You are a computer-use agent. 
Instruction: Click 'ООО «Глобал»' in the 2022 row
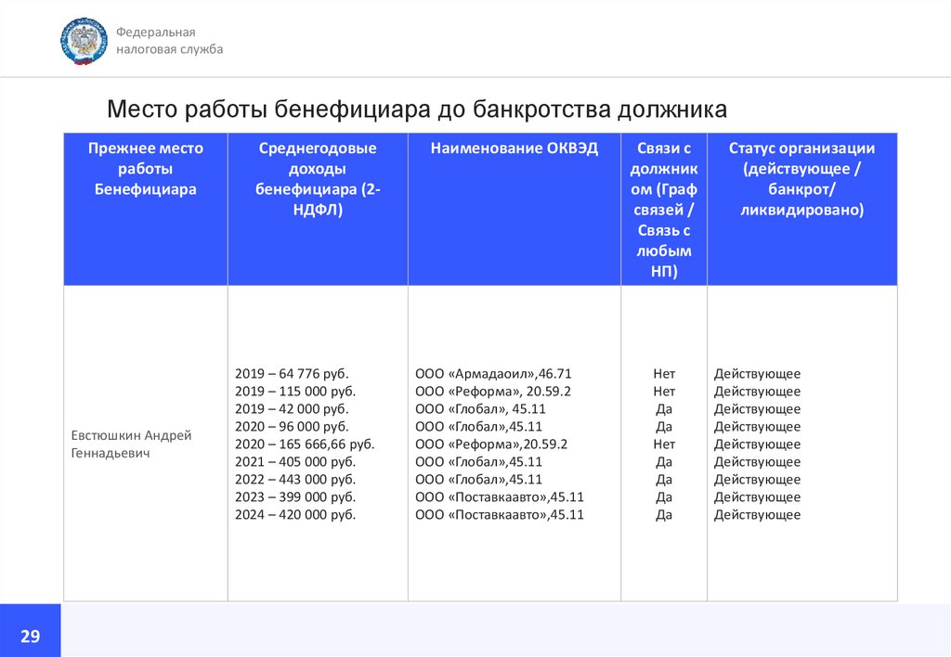click(x=462, y=480)
